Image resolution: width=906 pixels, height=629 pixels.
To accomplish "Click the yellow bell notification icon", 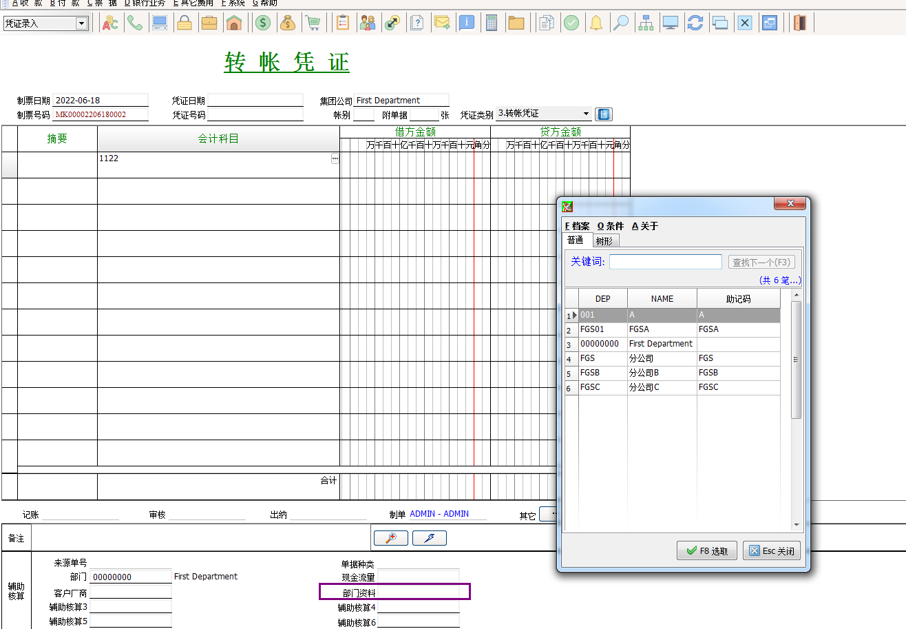I will (x=596, y=23).
